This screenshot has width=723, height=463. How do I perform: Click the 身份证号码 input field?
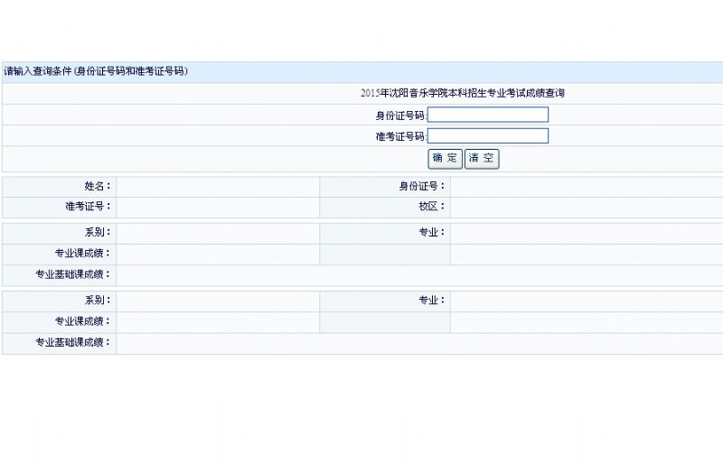pyautogui.click(x=488, y=115)
